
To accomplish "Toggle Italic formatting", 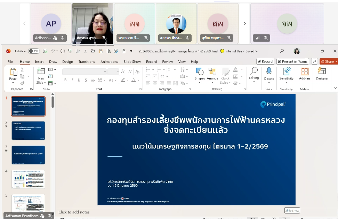I will click(x=72, y=80).
